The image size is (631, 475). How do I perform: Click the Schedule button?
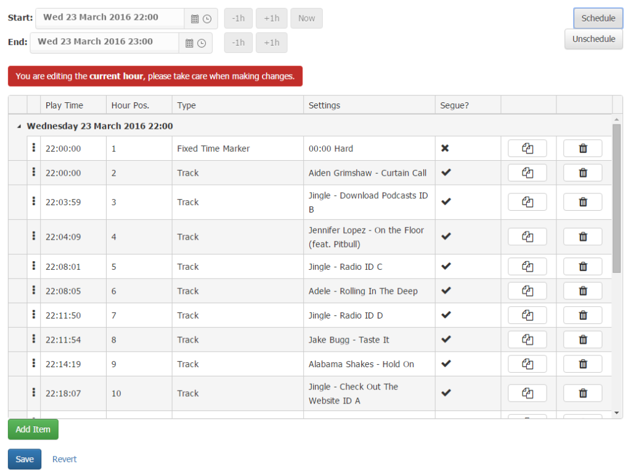[x=598, y=18]
